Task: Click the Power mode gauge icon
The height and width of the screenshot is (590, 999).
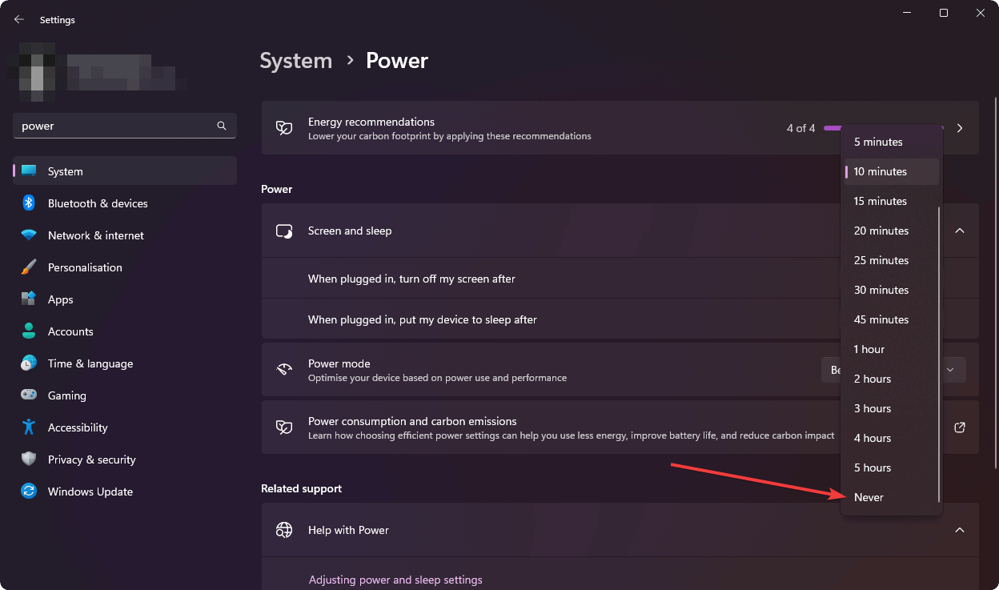Action: 284,369
